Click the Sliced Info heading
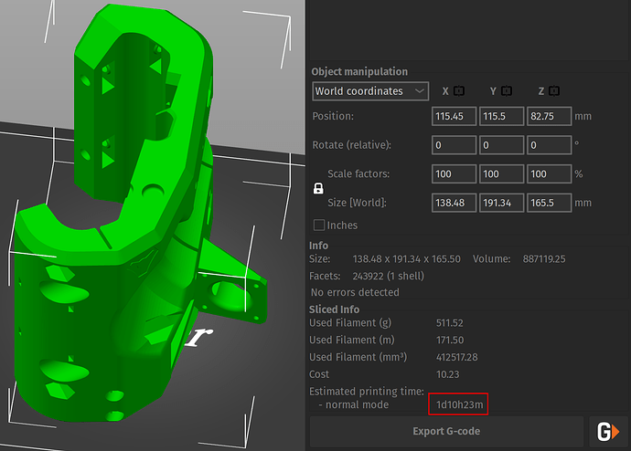The width and height of the screenshot is (631, 451). click(x=334, y=309)
